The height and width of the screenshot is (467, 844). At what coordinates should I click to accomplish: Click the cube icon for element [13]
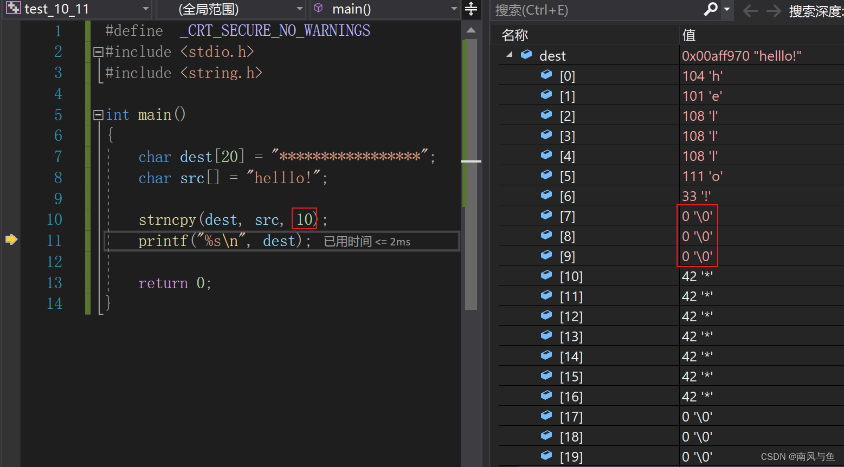point(546,335)
